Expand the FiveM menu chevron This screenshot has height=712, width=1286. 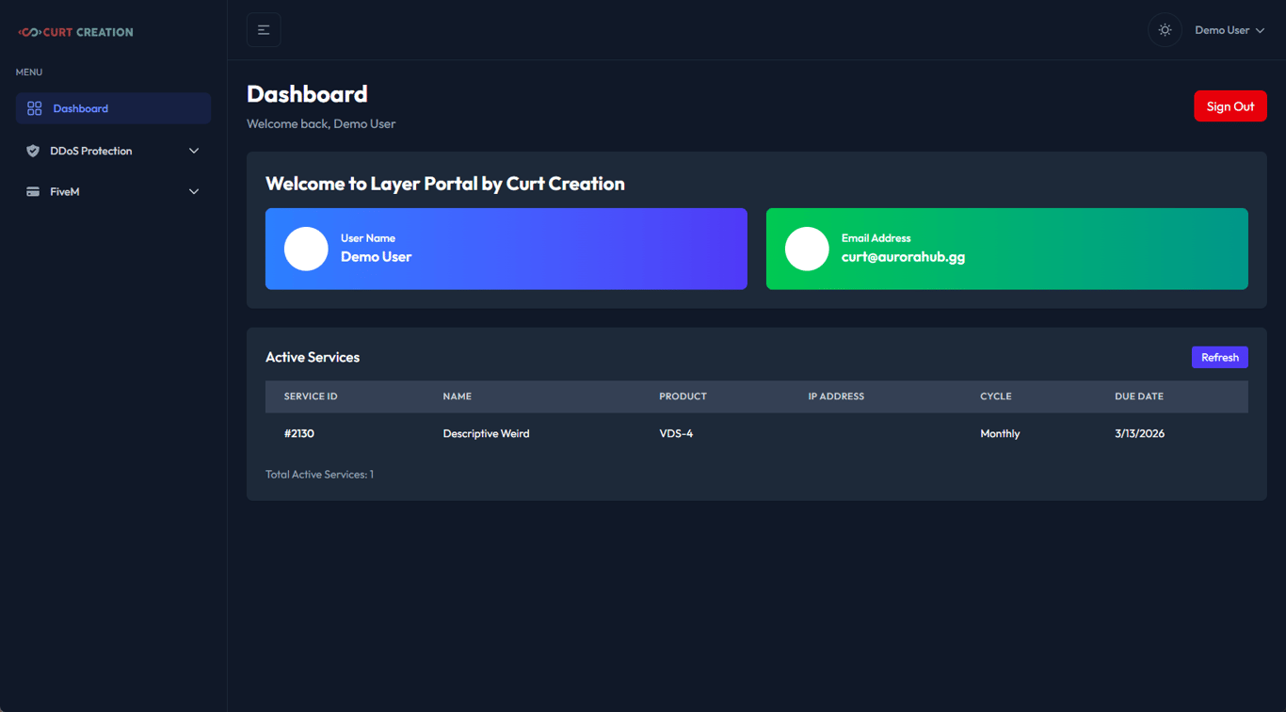pyautogui.click(x=194, y=192)
